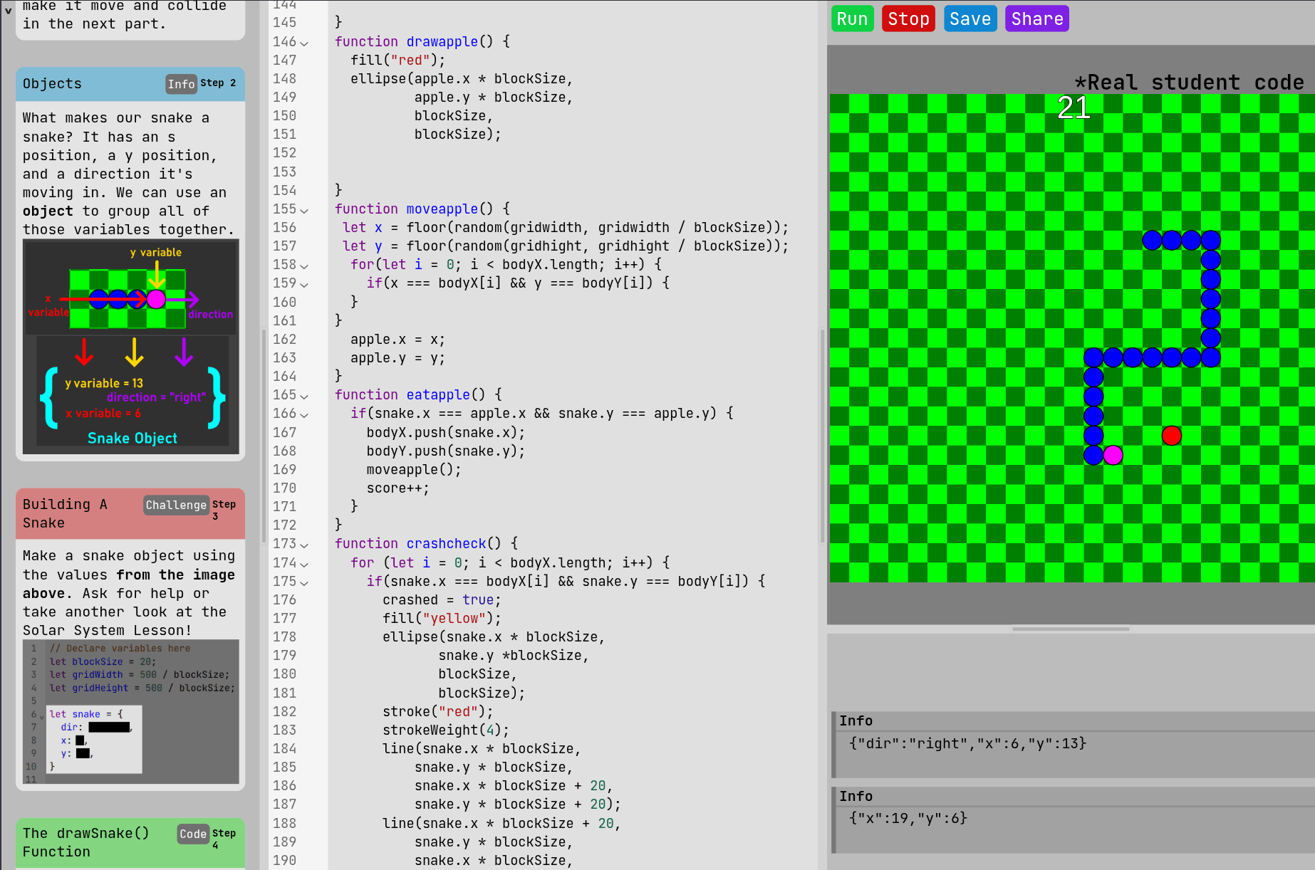Collapse the if block at line 166
Viewport: 1315px width, 870px height.
point(304,414)
